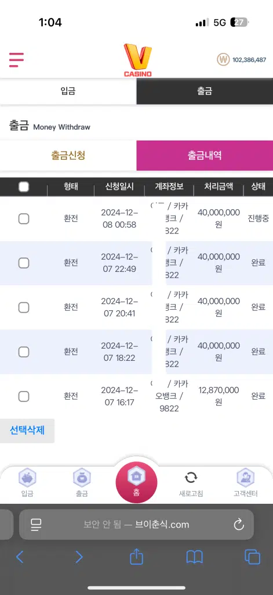Tap the won balance coin icon
273x595 pixels.
[223, 60]
